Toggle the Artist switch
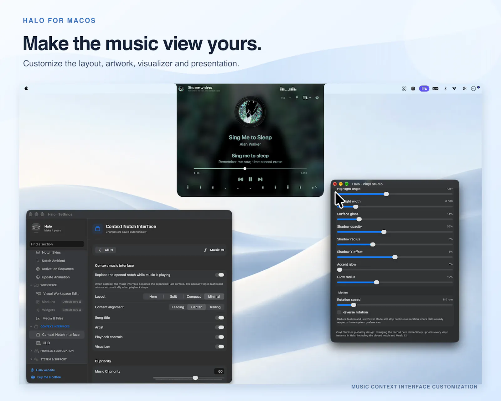The image size is (501, 401). [x=220, y=327]
